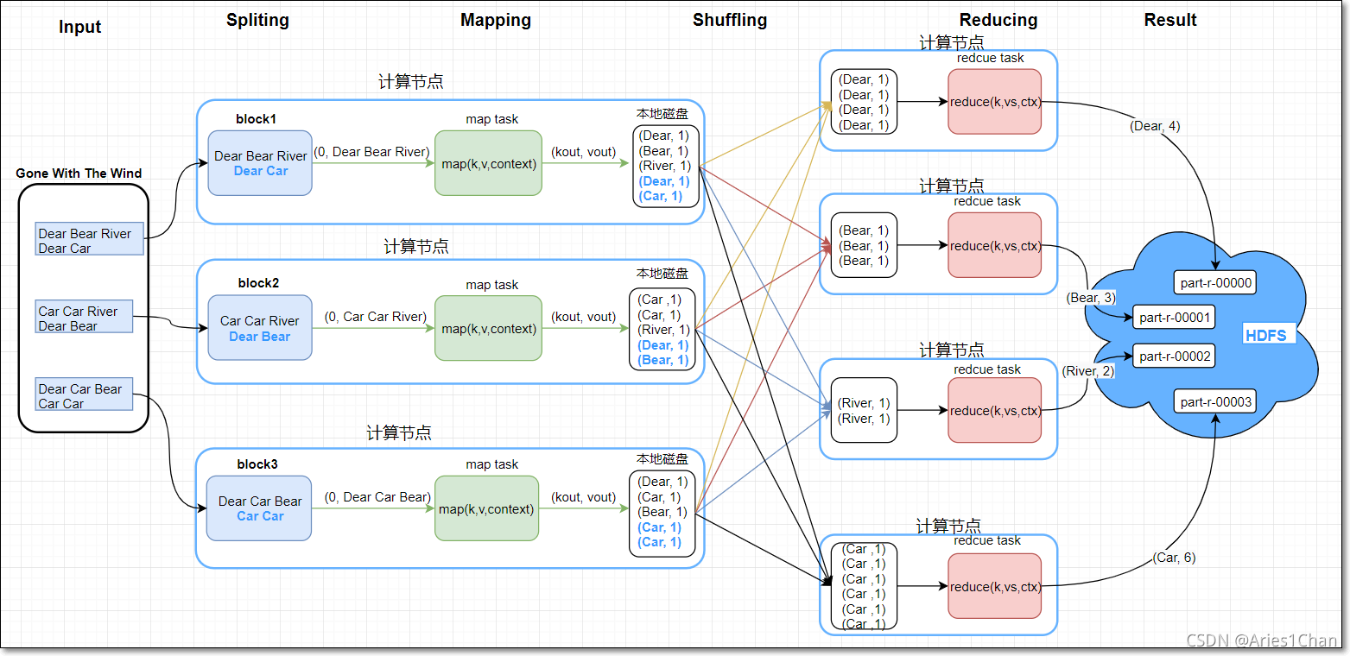Click the (kout, vout) label in block3 row
Viewport: 1350px width, 656px height.
point(583,497)
